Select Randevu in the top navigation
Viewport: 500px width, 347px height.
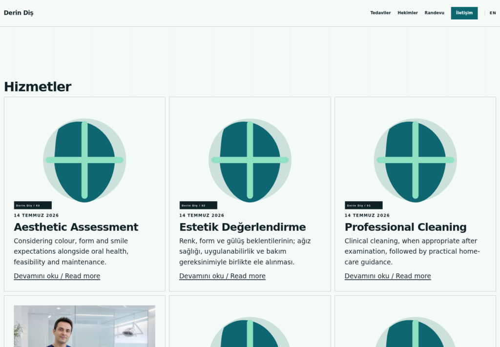[x=434, y=13]
